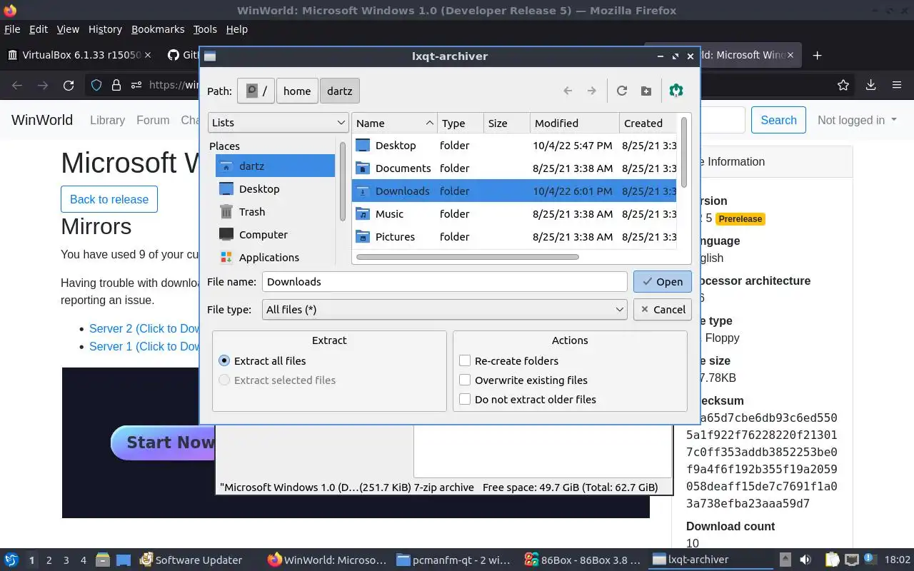
Task: Open the Firefox Tools menu
Action: click(x=205, y=29)
